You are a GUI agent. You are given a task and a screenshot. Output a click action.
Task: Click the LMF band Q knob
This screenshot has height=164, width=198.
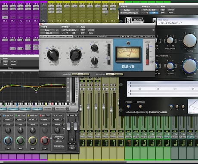(8, 130)
